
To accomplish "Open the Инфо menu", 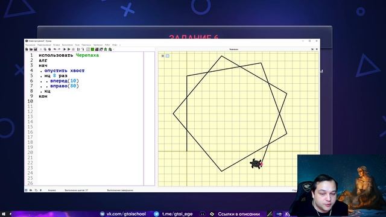I will point(115,45).
